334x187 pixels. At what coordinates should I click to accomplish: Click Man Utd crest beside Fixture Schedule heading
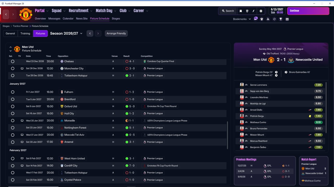(x=17, y=49)
